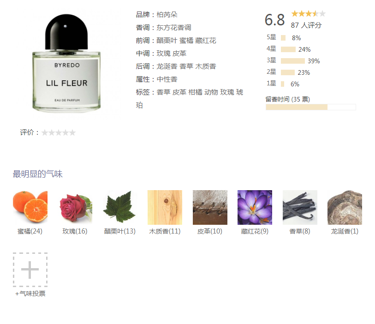Click the 香草 vanilla pods image
This screenshot has height=324, width=375.
point(300,207)
